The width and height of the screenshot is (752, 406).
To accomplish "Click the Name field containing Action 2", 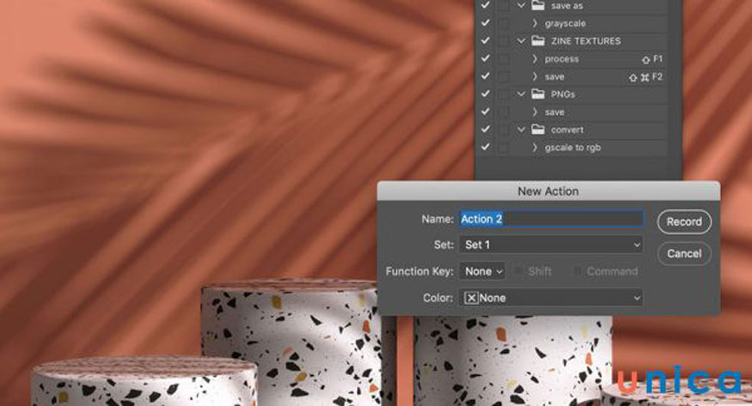I will click(551, 219).
